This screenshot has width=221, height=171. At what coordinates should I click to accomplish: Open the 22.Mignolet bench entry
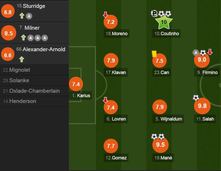34,70
